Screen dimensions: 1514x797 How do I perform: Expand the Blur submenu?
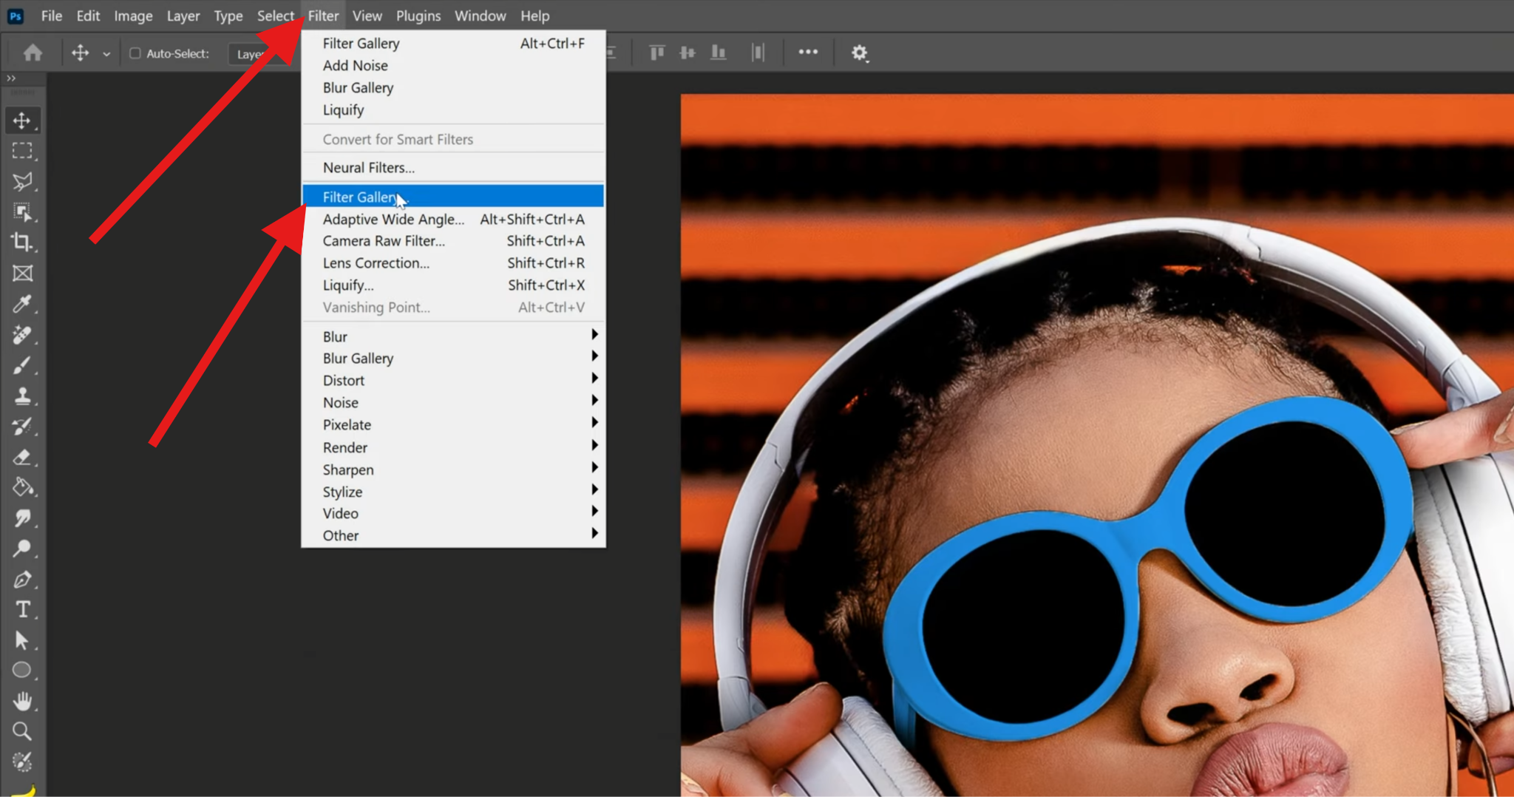point(453,336)
